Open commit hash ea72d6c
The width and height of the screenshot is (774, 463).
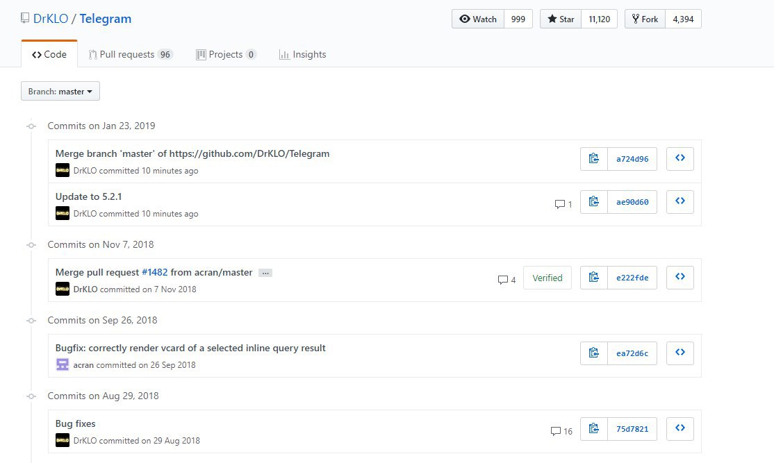(x=632, y=353)
